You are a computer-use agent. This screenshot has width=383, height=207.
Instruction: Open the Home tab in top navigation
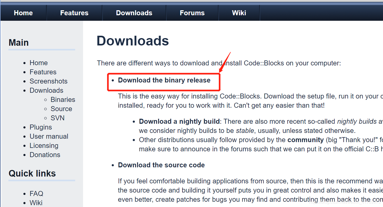(23, 13)
